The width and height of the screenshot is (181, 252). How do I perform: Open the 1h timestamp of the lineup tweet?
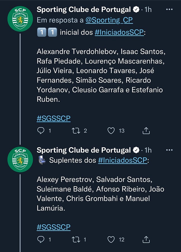tap(149, 9)
